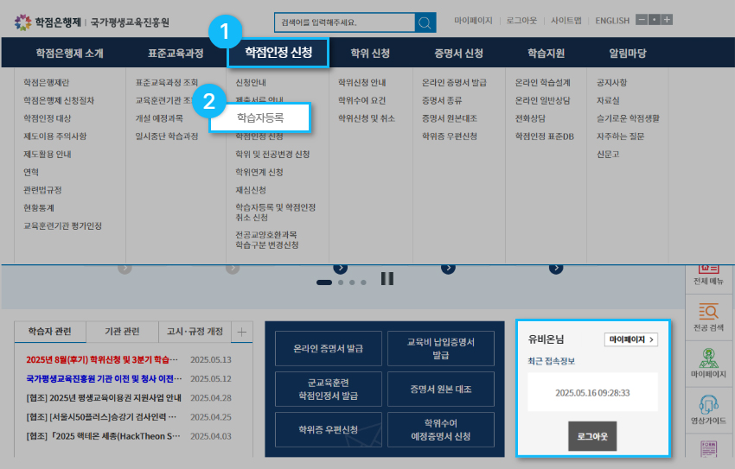Select 전화상담 submenu link
This screenshot has height=469, width=735.
pos(530,118)
